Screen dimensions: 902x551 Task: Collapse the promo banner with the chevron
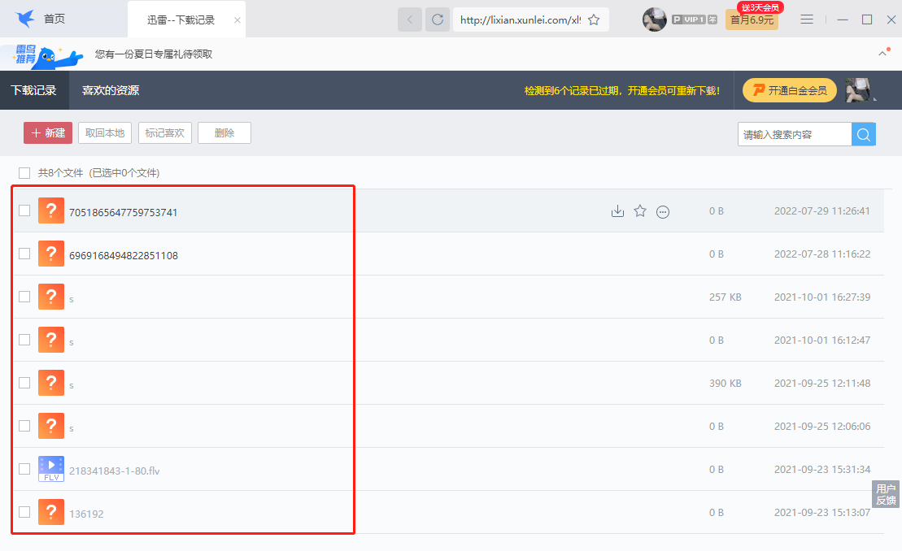point(883,54)
